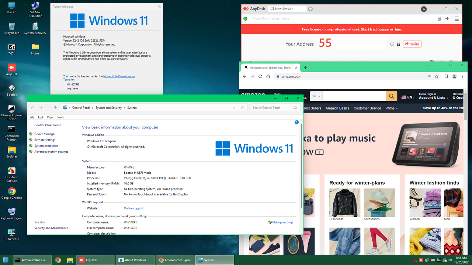Click the AnyDesk address info icon
Image resolution: width=472 pixels, height=265 pixels.
point(392,44)
